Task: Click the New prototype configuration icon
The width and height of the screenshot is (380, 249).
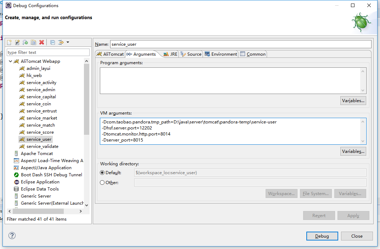Action: pyautogui.click(x=17, y=42)
